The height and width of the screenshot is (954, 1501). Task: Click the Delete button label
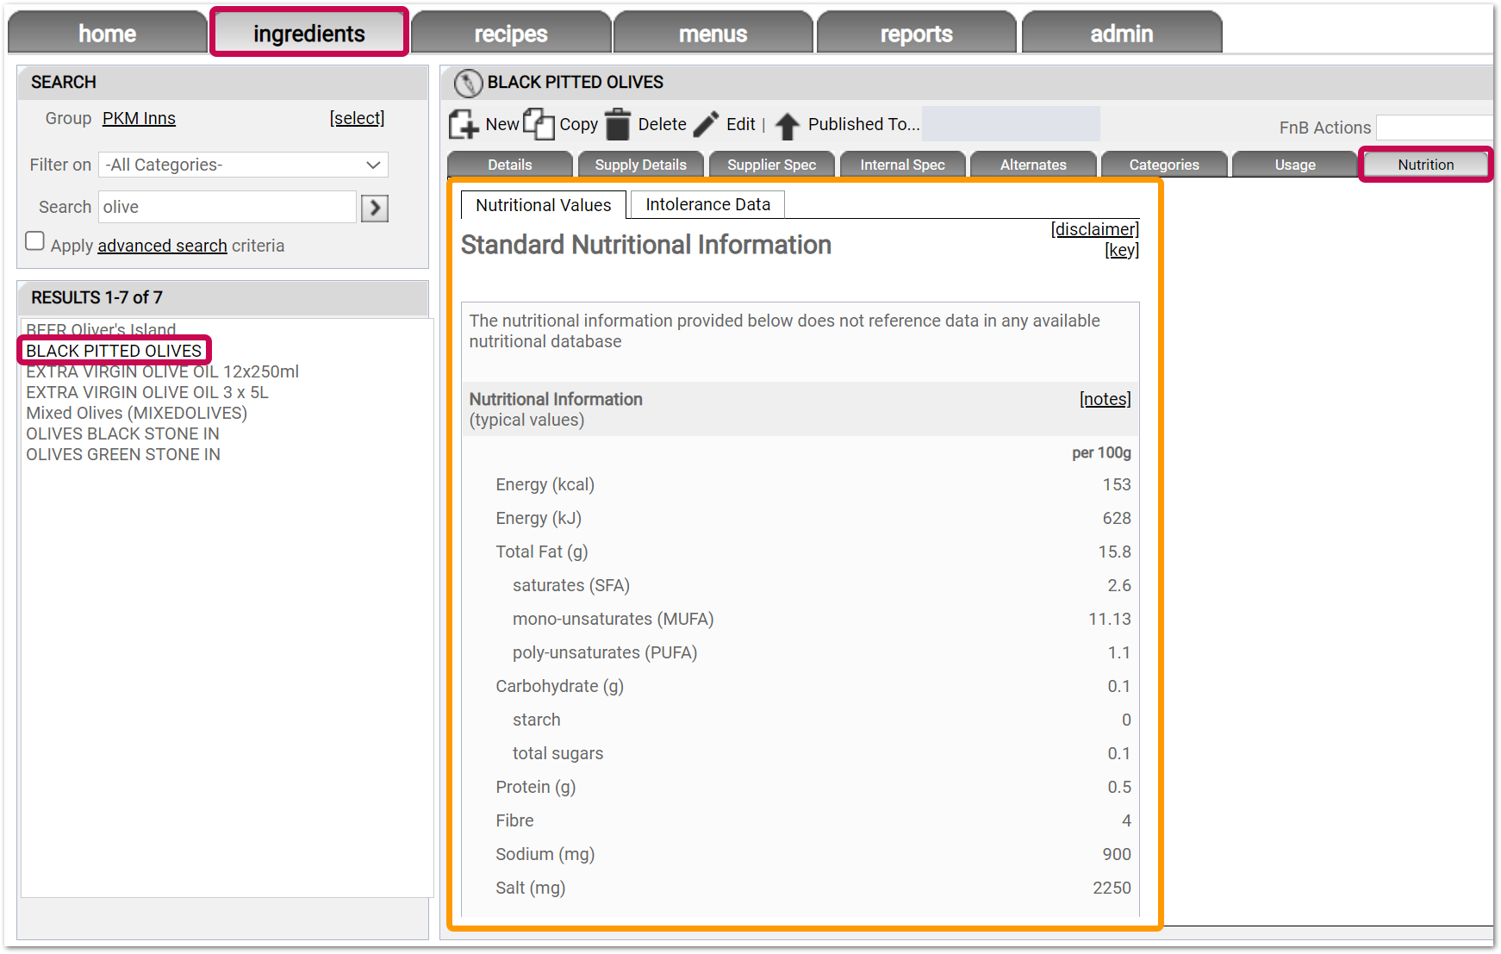pos(663,124)
